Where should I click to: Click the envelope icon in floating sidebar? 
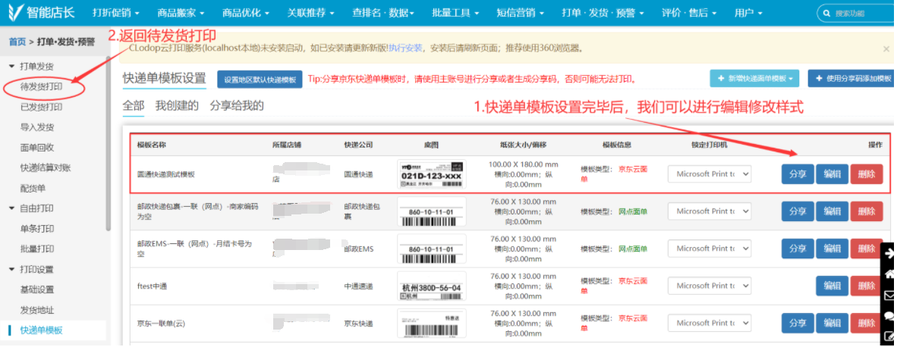point(889,295)
